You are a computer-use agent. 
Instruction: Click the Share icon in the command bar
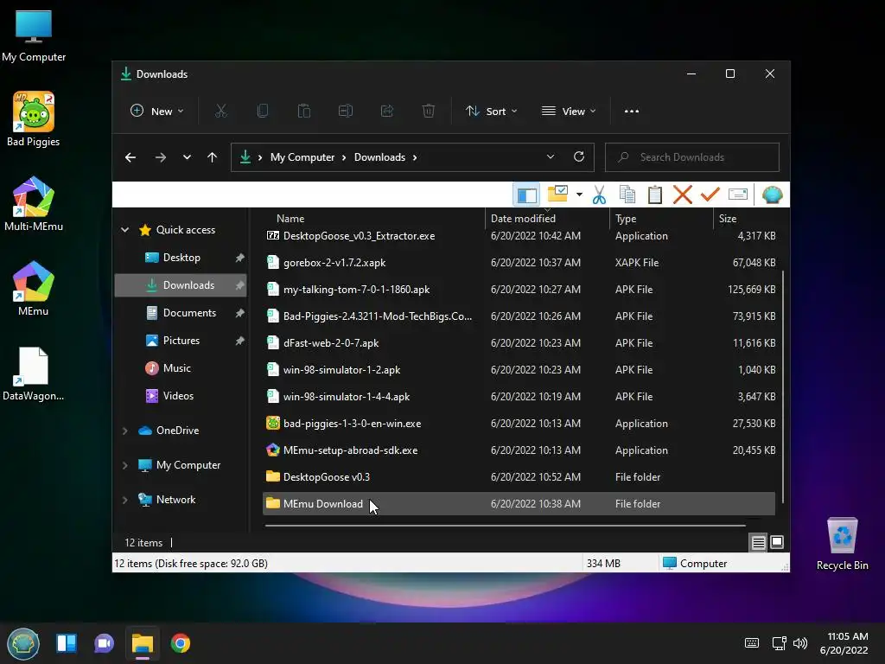click(x=387, y=112)
